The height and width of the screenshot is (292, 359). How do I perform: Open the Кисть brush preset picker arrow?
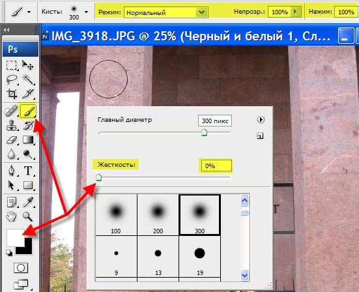86,12
